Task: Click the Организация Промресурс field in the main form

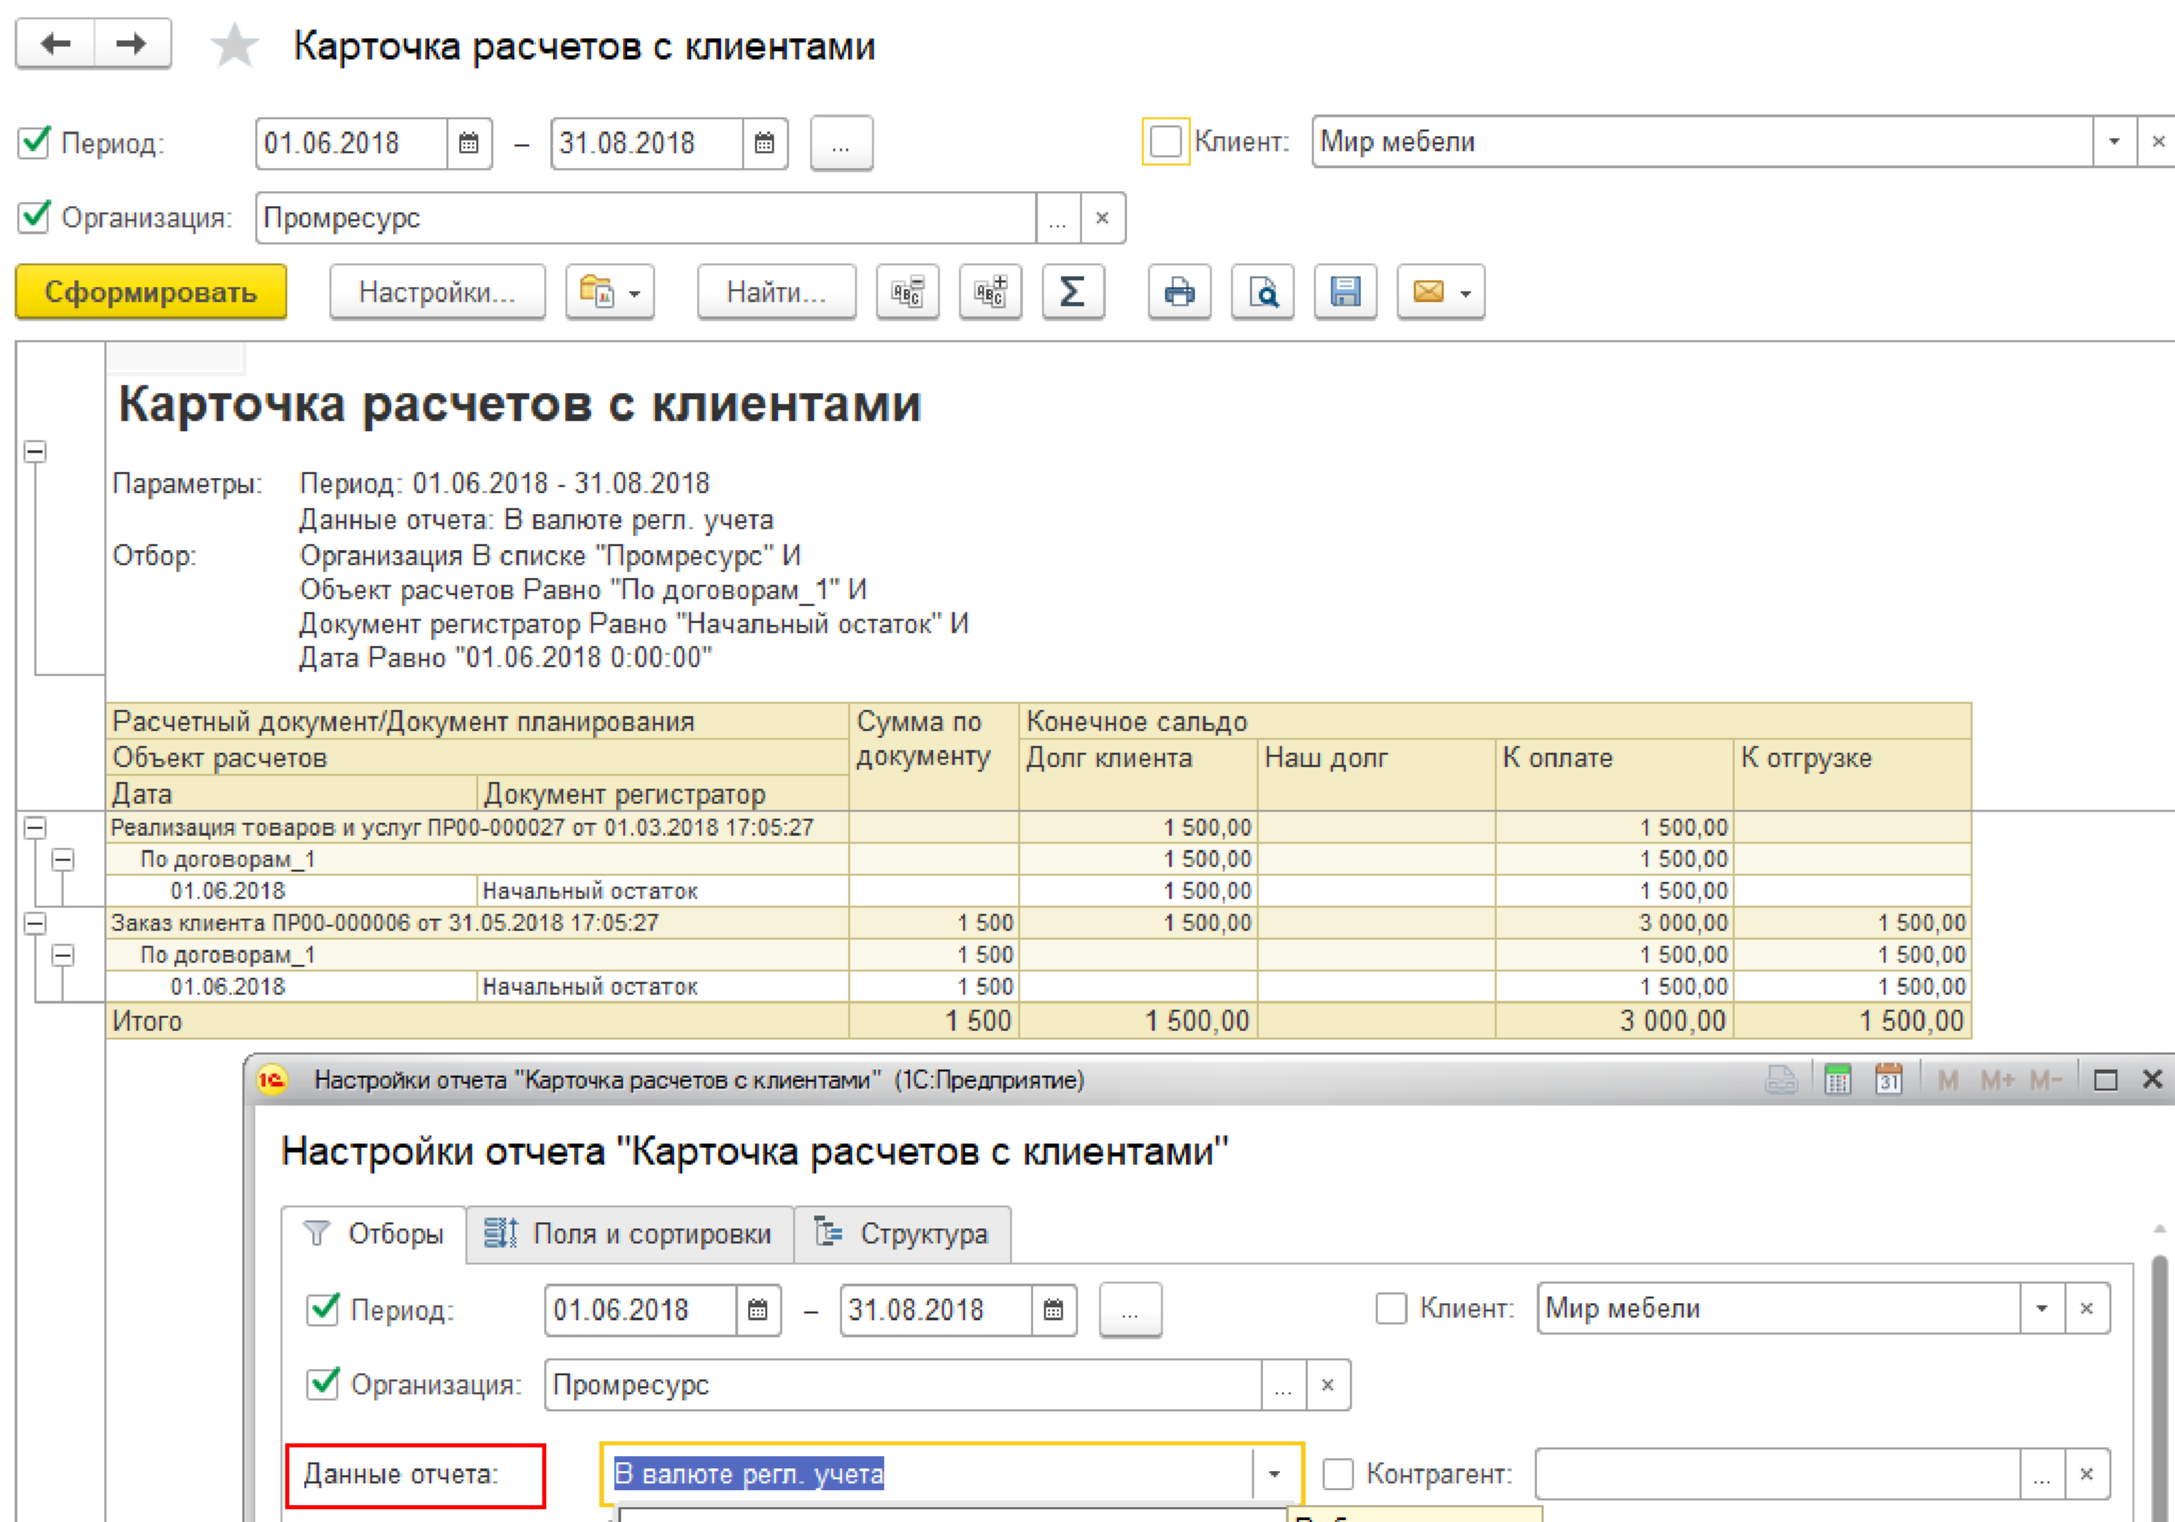Action: tap(644, 218)
